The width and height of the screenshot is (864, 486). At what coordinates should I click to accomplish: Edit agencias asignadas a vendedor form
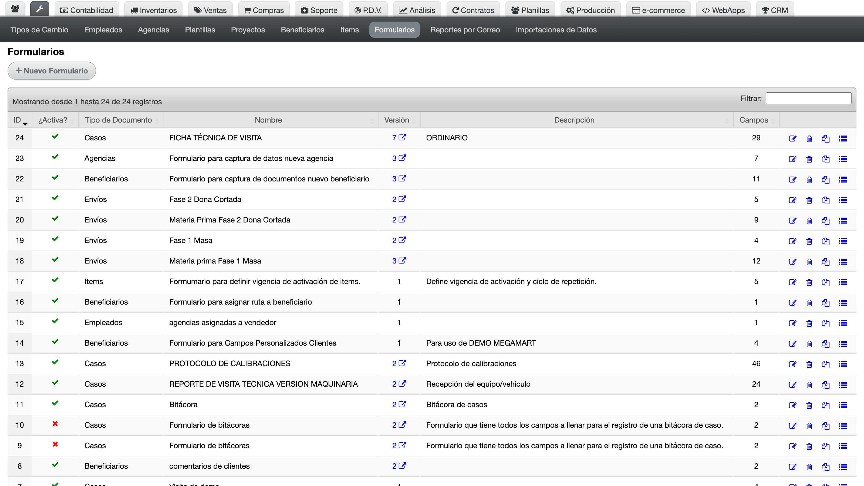[792, 323]
